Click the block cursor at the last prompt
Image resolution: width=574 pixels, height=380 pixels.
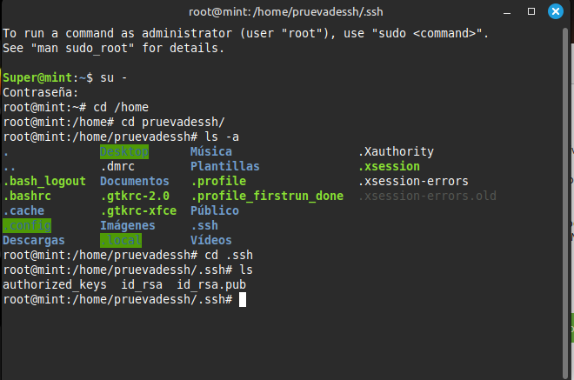coord(243,299)
